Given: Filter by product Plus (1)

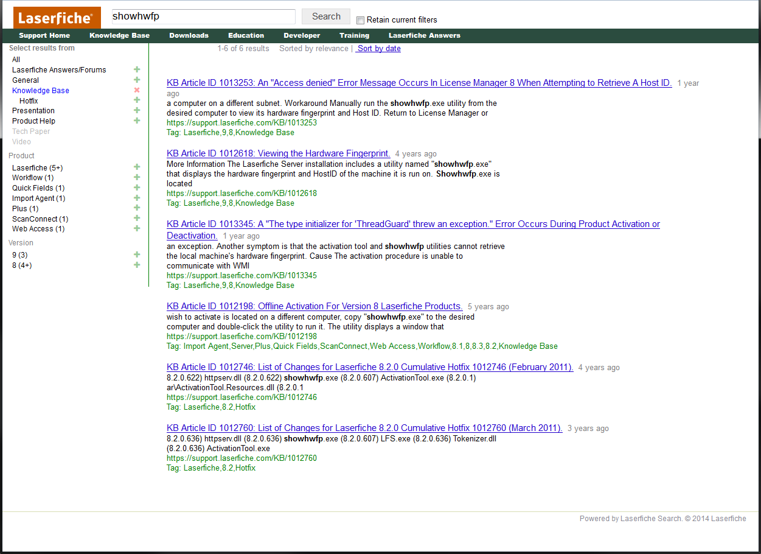Looking at the screenshot, I should click(x=25, y=209).
